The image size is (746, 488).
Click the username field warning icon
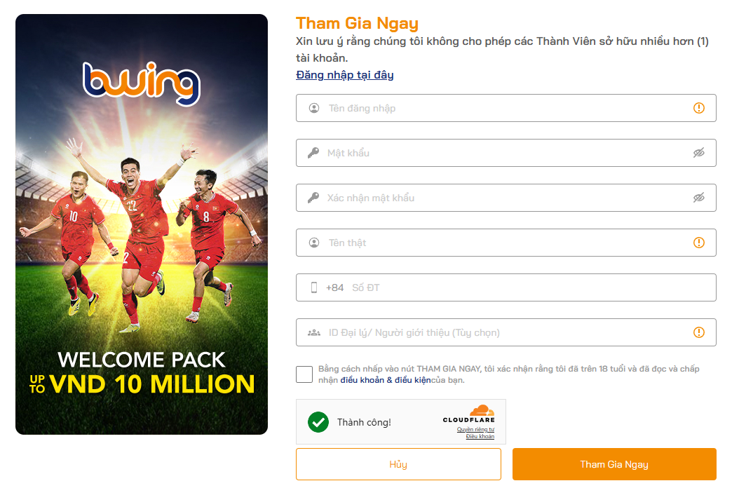point(698,108)
